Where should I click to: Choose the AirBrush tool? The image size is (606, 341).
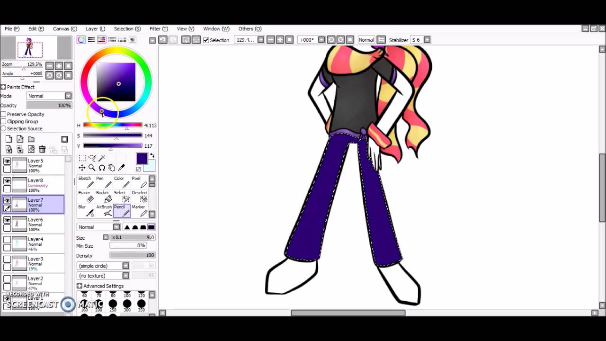103,210
